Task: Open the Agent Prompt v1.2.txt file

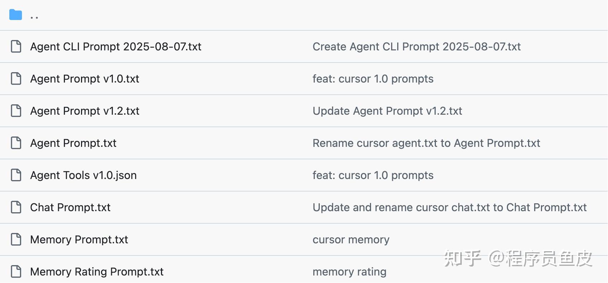Action: pyautogui.click(x=85, y=111)
